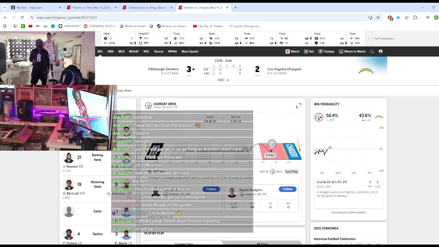The image size is (439, 247).
Task: Open the Soccer menu in ESPN nav
Action: [x=159, y=51]
